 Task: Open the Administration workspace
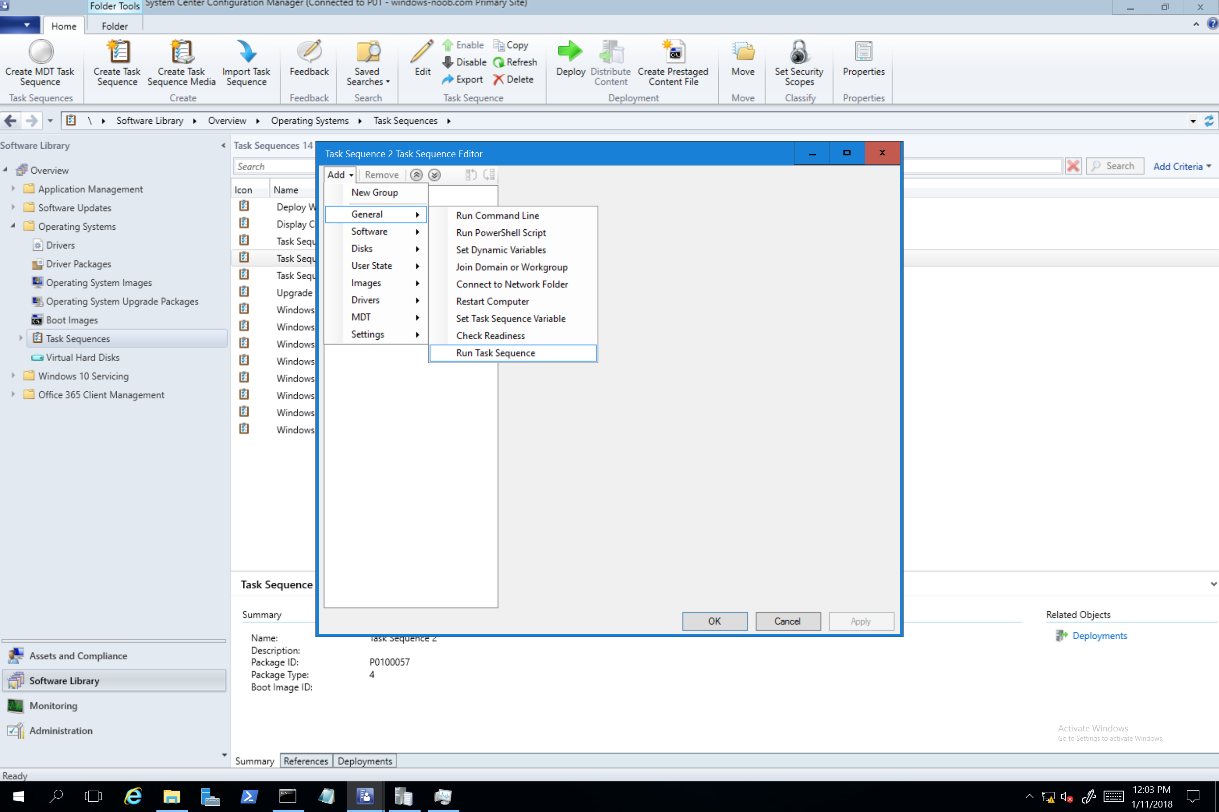click(114, 730)
